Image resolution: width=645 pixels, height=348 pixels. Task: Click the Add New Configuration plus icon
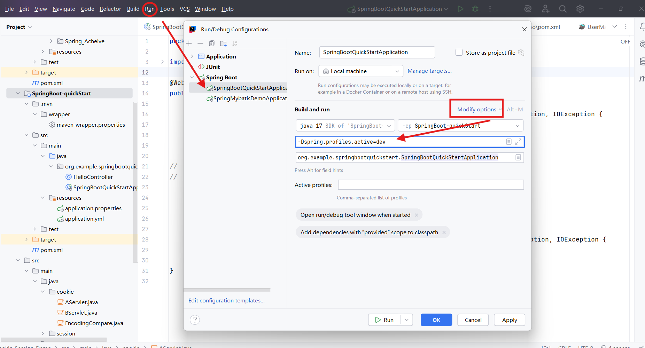coord(189,43)
